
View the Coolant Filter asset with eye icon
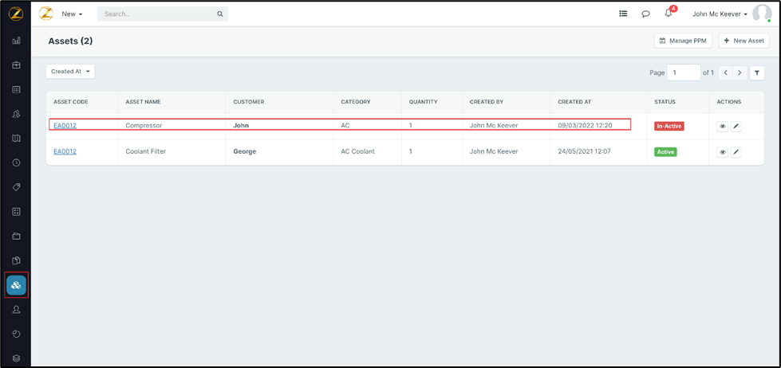point(722,152)
